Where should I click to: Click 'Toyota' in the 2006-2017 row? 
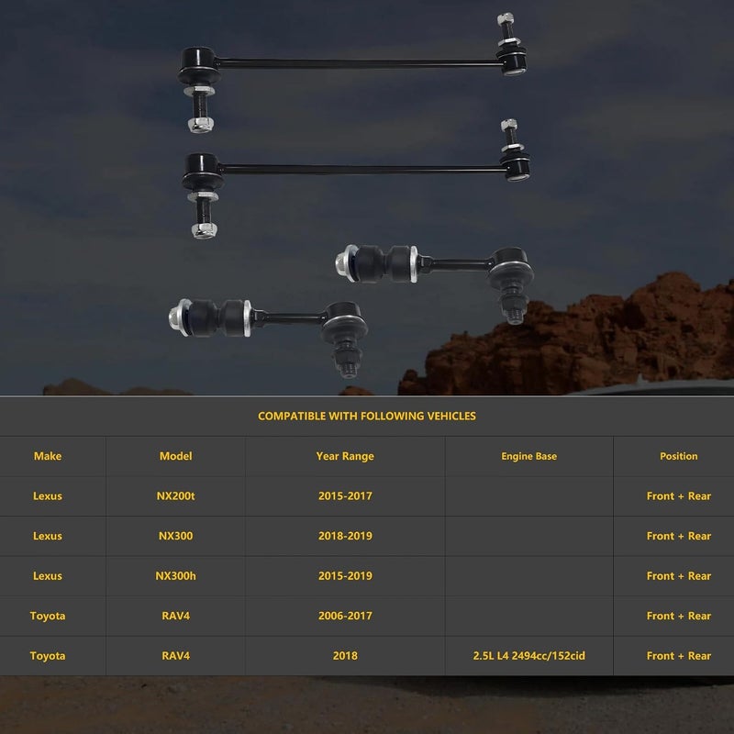[x=48, y=616]
